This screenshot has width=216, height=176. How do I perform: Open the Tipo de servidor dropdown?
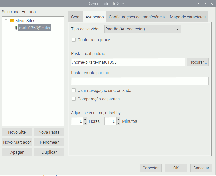(x=143, y=29)
